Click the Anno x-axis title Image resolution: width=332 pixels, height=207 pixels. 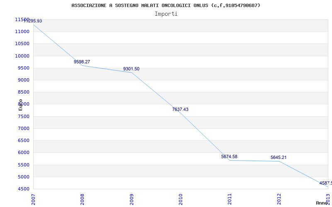(322, 203)
